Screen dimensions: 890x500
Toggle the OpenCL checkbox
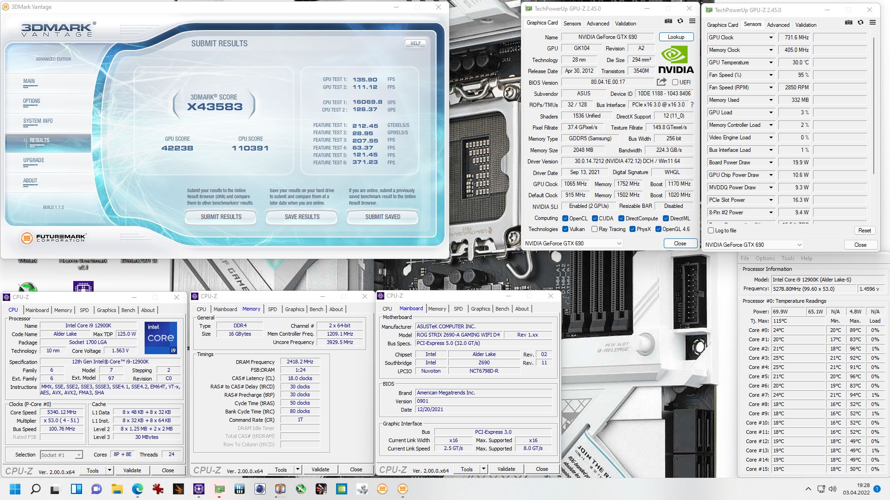coord(565,219)
